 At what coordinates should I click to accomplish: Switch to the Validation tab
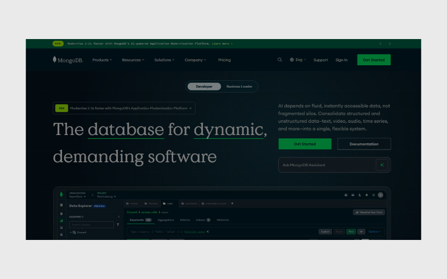[222, 220]
